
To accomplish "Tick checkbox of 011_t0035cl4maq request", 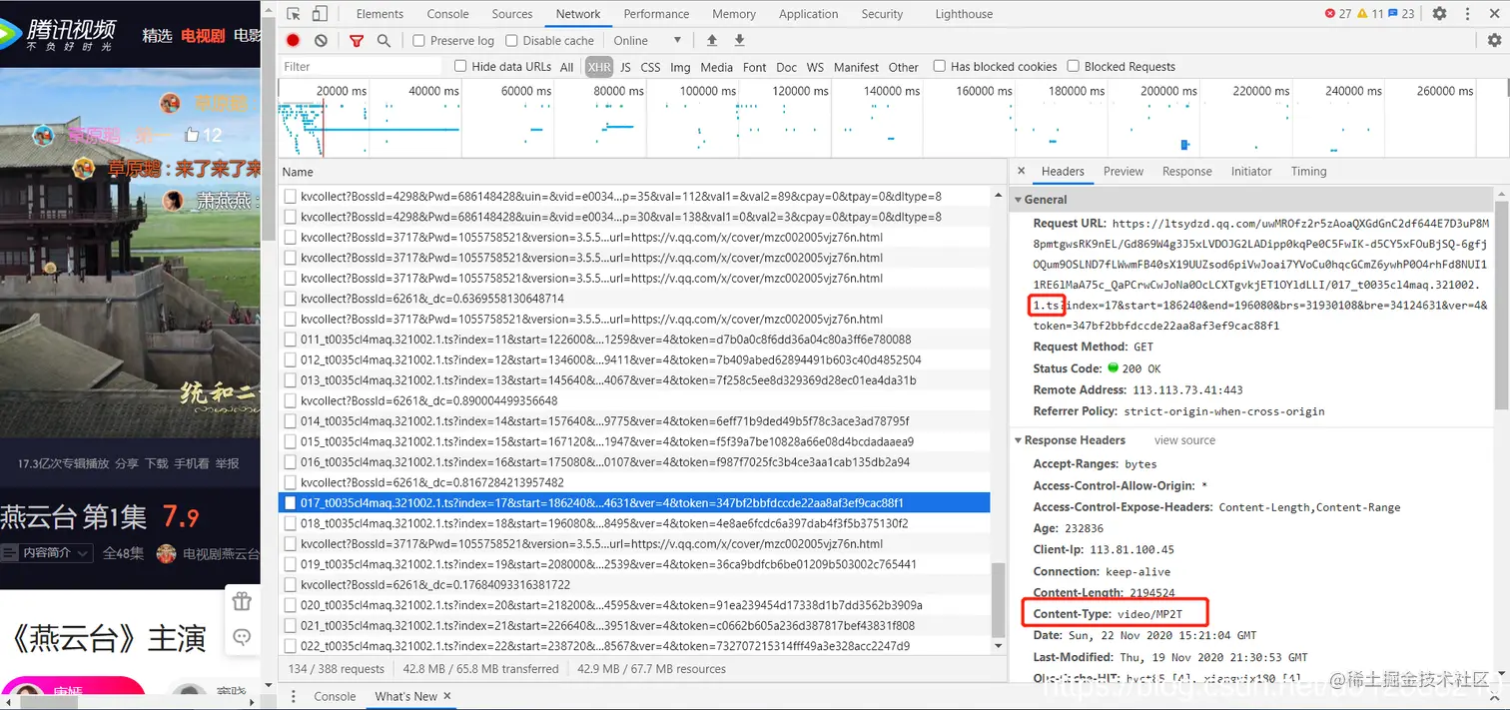I will [x=291, y=340].
